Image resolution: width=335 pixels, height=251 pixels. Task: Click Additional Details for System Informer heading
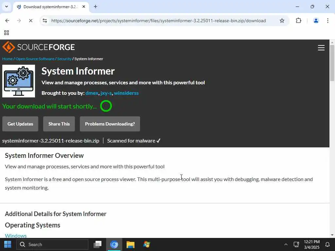(x=56, y=214)
